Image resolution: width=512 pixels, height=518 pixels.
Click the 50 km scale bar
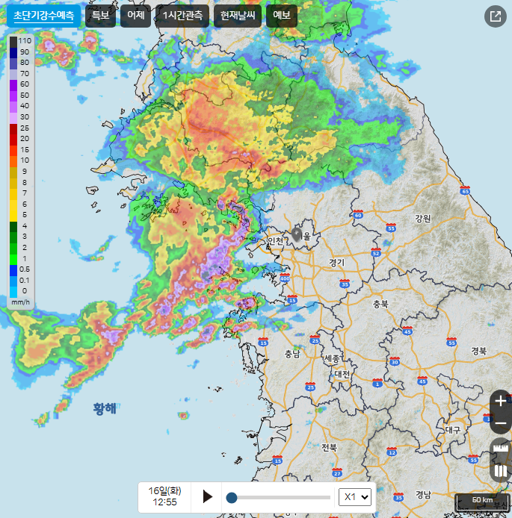tap(482, 502)
